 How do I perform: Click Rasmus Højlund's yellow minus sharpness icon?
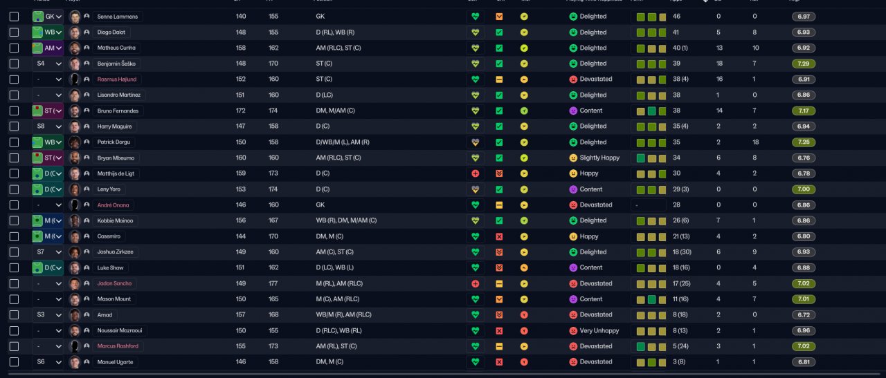click(499, 79)
